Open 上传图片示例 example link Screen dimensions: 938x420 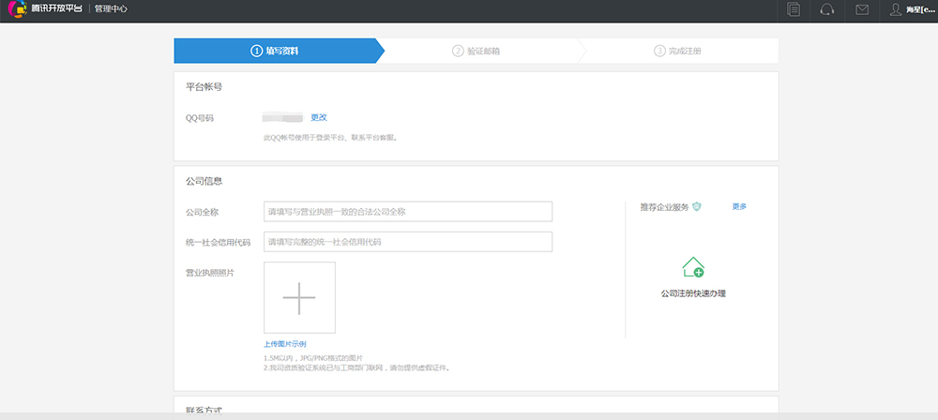click(x=285, y=344)
